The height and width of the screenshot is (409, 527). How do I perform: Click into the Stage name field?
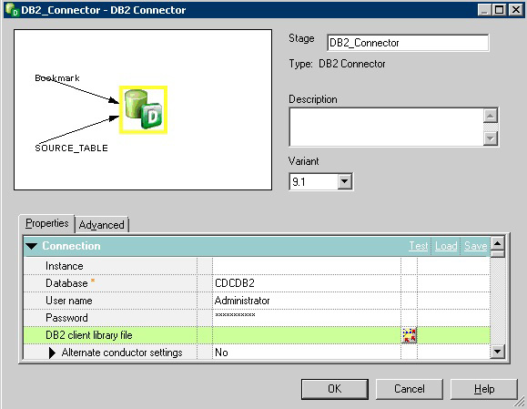pyautogui.click(x=408, y=43)
